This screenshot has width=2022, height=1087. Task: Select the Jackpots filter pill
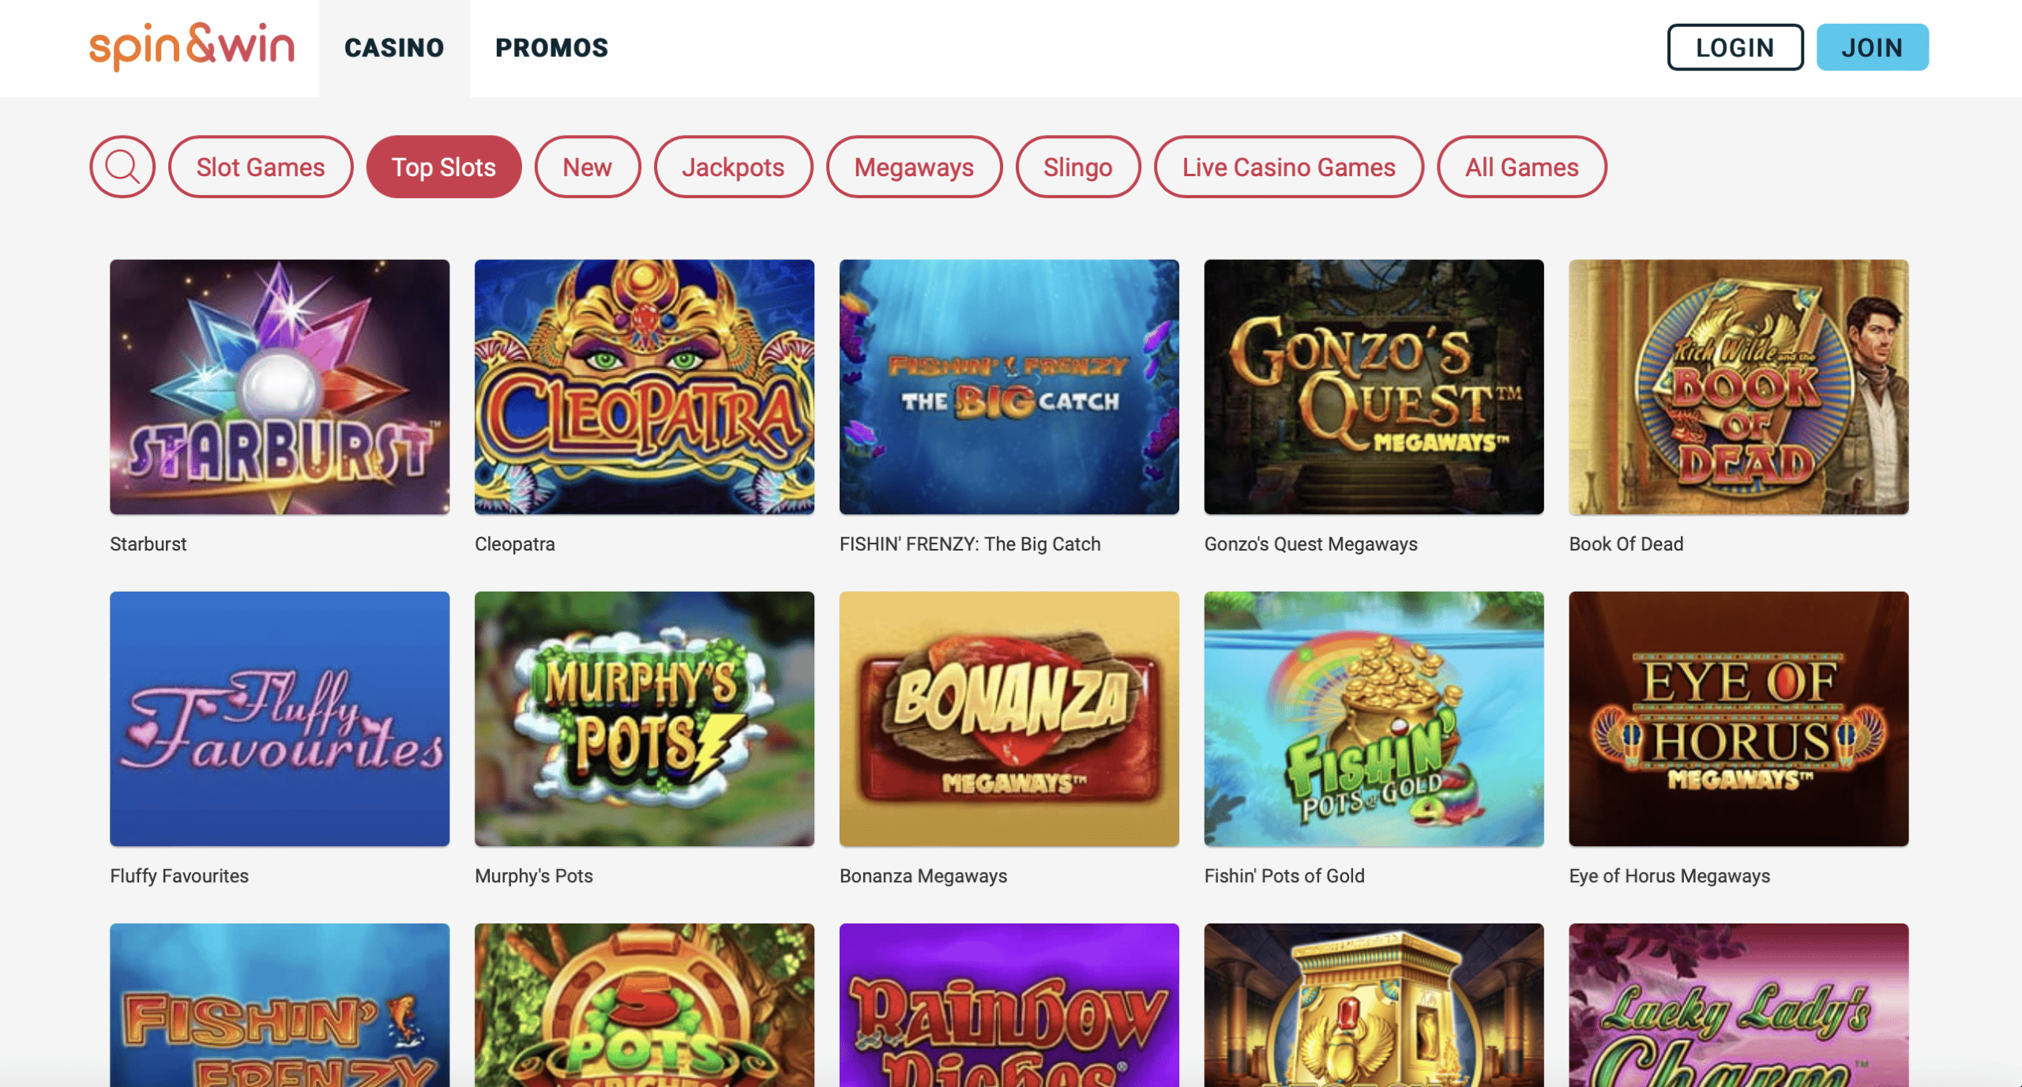click(734, 167)
